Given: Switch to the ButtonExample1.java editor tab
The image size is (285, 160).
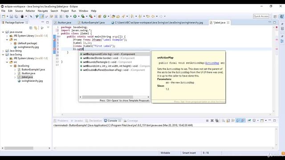Looking at the screenshot, I should [93, 23].
